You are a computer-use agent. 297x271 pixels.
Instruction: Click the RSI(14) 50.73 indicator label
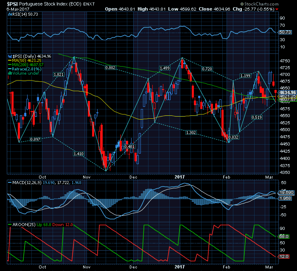point(25,14)
